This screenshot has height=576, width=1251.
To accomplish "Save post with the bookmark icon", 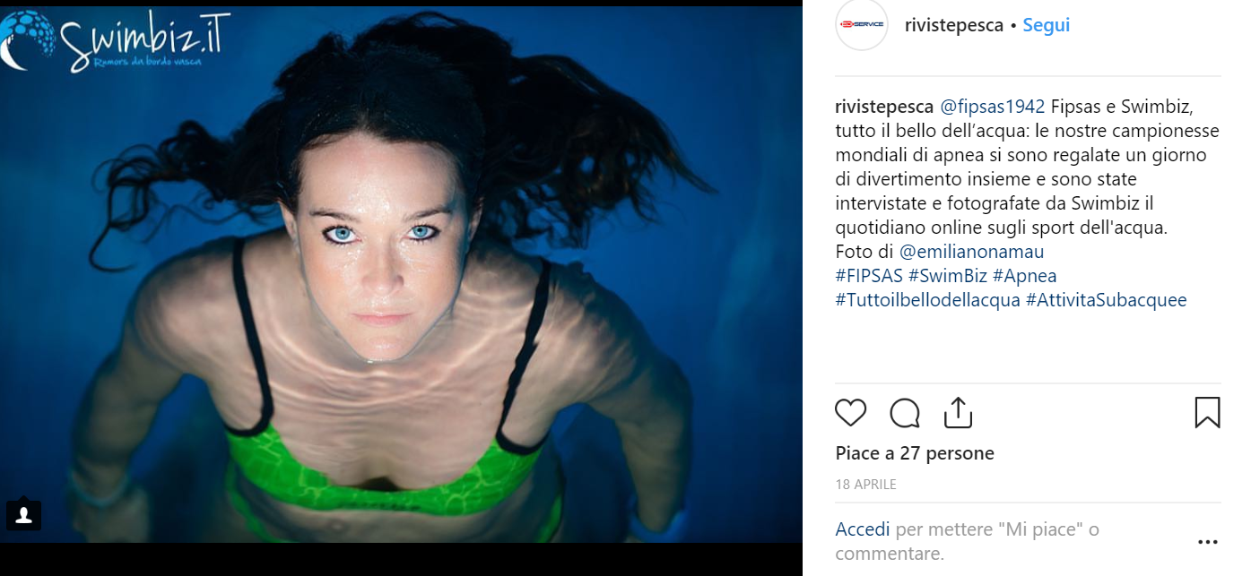I will pyautogui.click(x=1207, y=412).
